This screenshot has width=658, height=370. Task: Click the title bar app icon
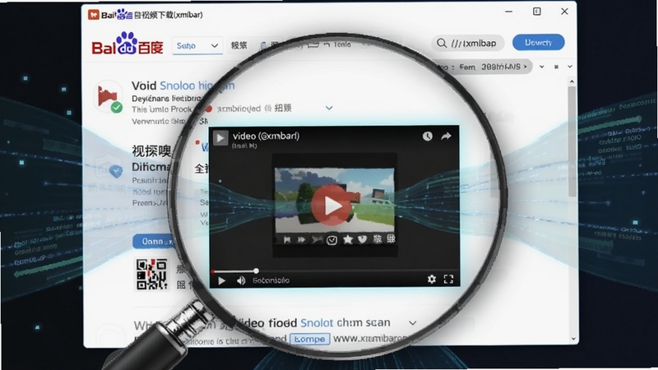click(x=93, y=15)
